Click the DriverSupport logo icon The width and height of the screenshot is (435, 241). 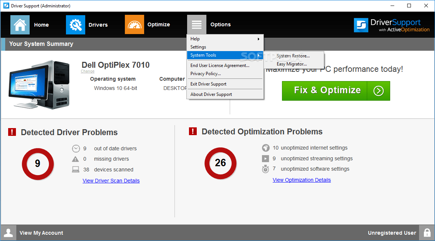point(361,25)
